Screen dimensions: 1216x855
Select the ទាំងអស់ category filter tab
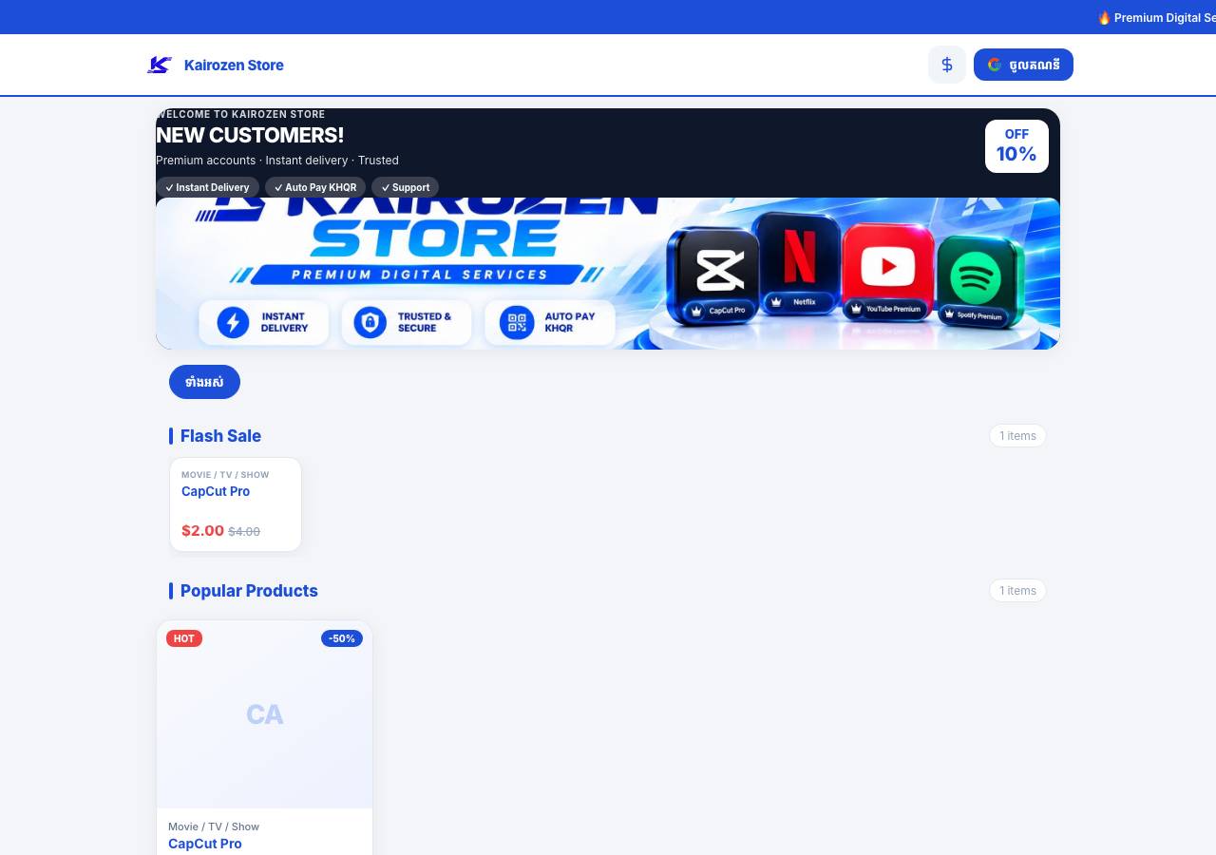click(x=204, y=382)
